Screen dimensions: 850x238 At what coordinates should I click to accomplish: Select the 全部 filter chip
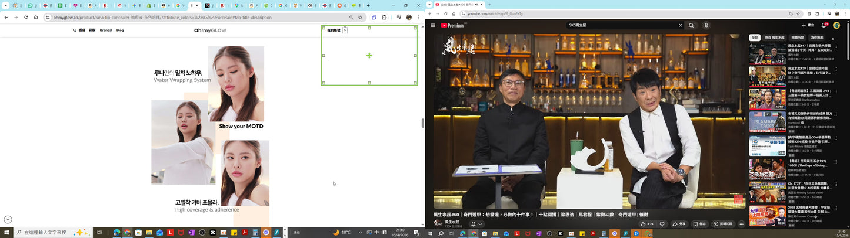[x=755, y=38]
